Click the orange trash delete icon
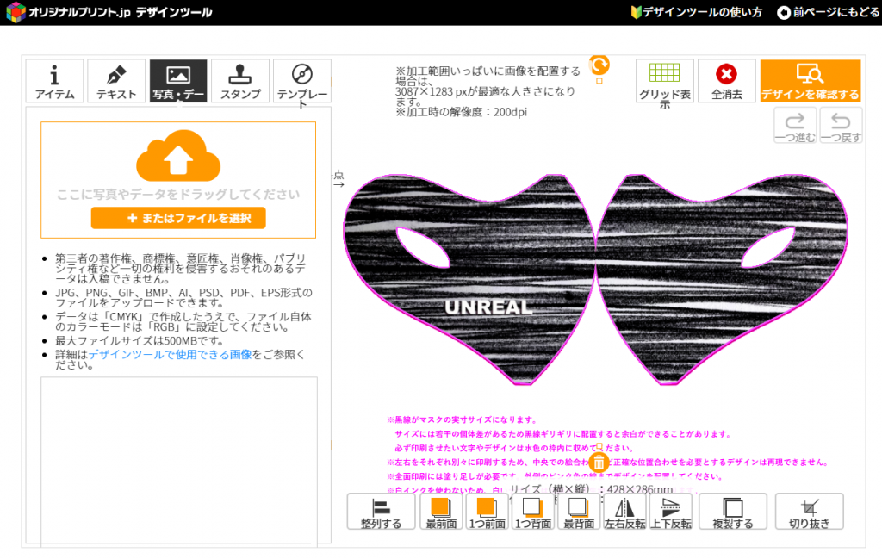882x559 pixels. [x=599, y=463]
